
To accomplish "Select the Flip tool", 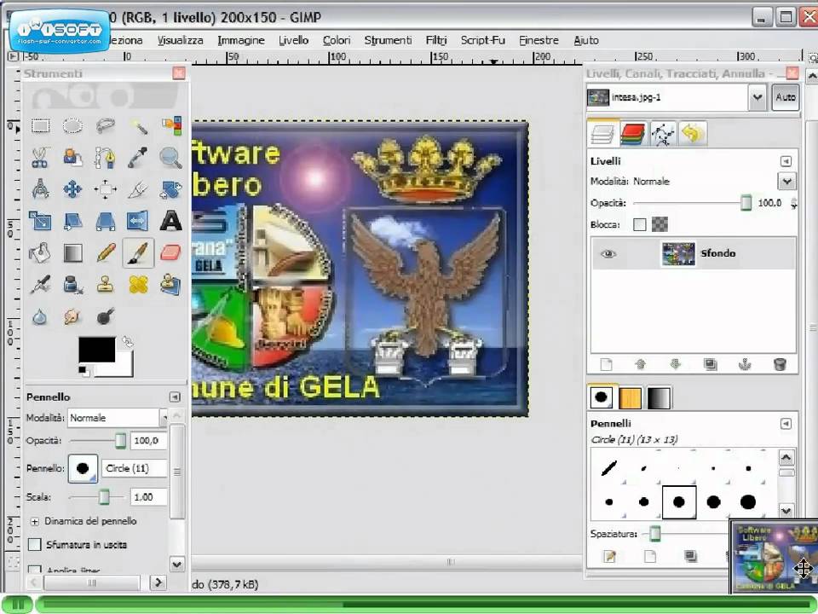I will click(138, 221).
